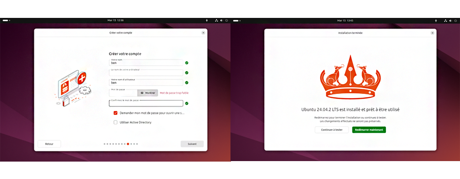Click green check next to Votre nom d'utilisateur
Screen dimensions: 460x179
[x=186, y=83]
